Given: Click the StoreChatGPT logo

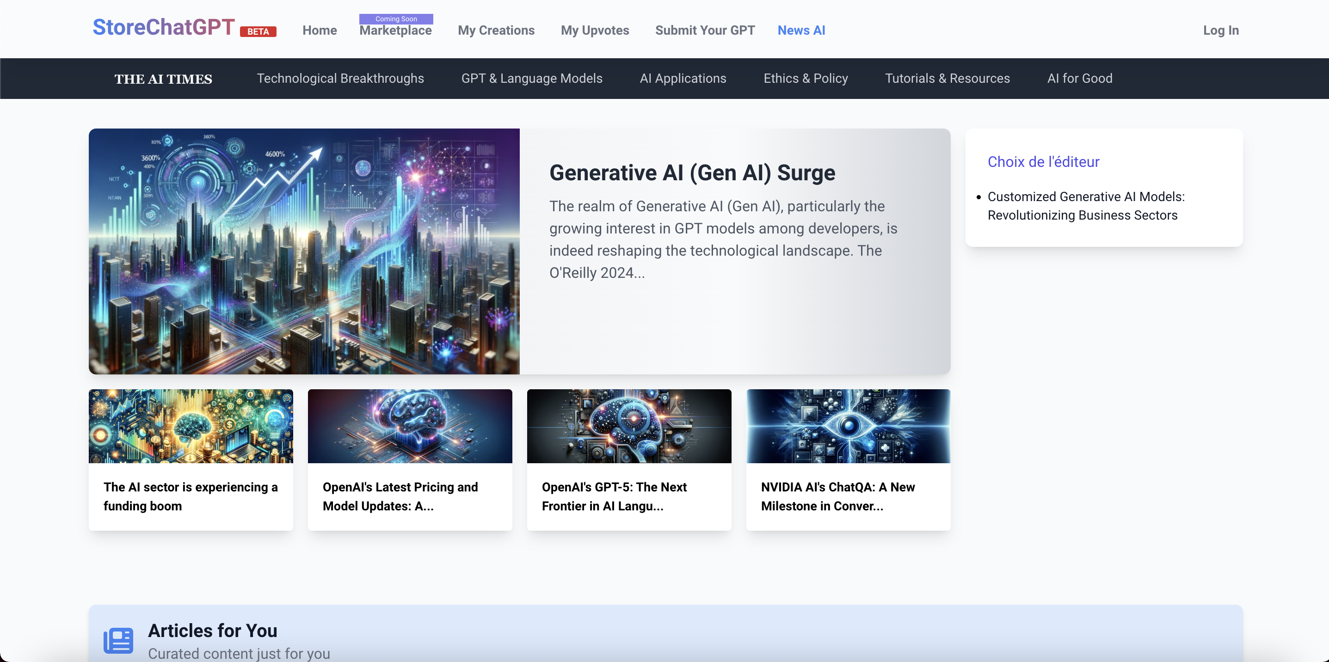Looking at the screenshot, I should coord(164,27).
